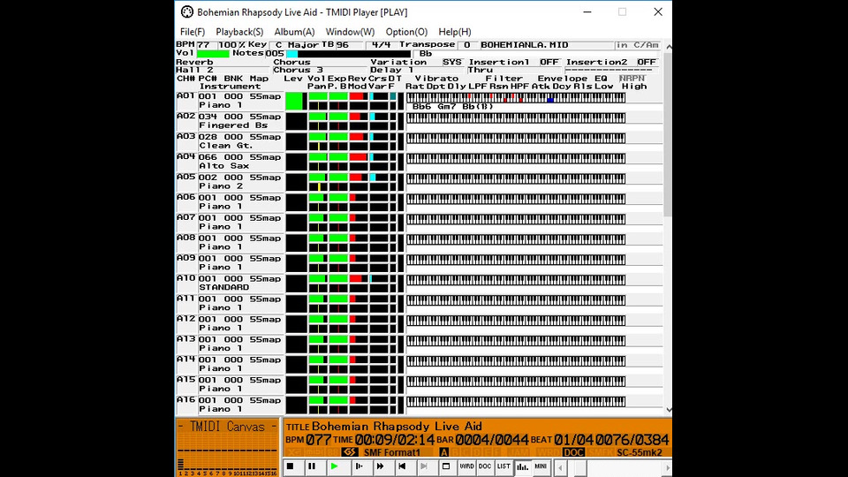The height and width of the screenshot is (477, 848).
Task: Click the 4/4 time signature field
Action: point(382,45)
